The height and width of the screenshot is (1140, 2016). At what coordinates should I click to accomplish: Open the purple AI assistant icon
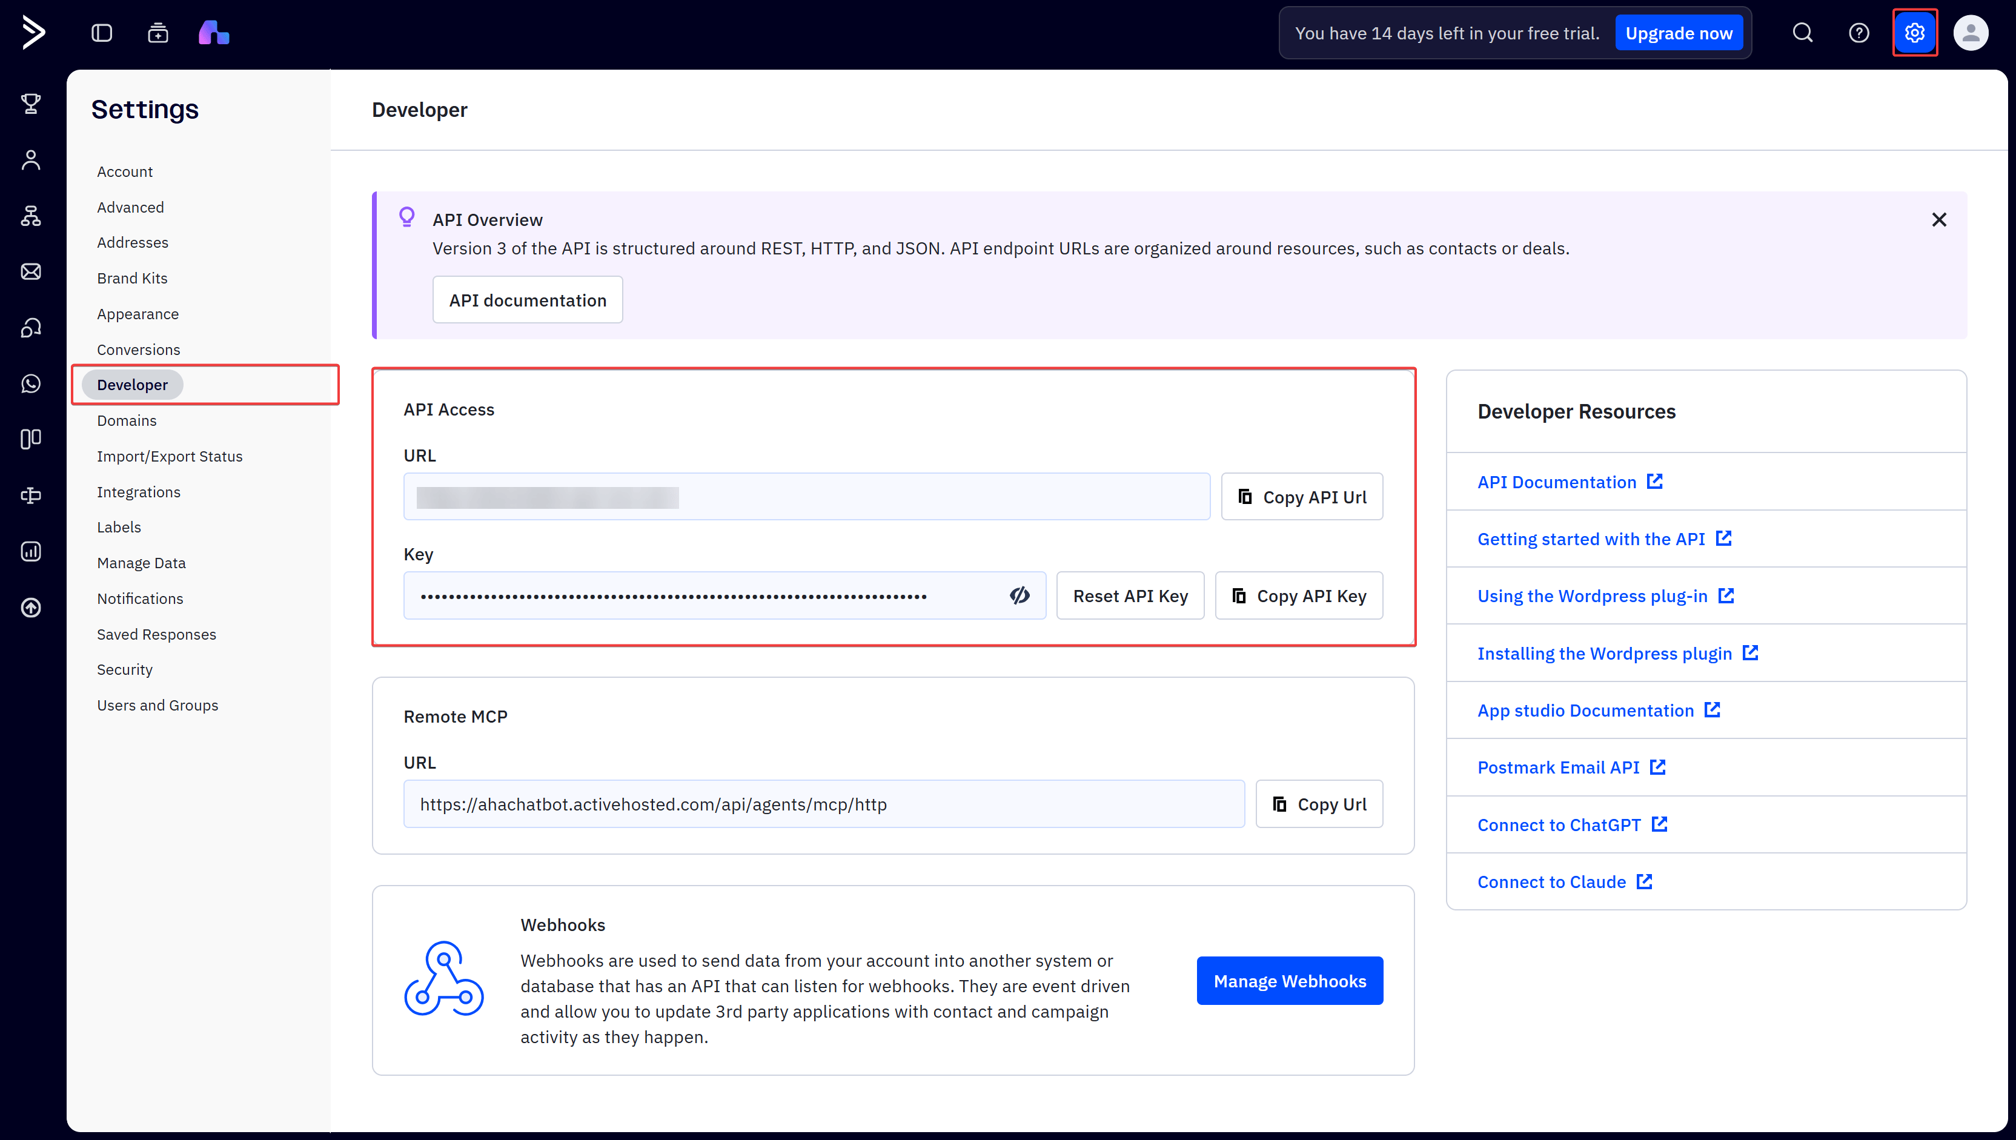click(x=214, y=33)
